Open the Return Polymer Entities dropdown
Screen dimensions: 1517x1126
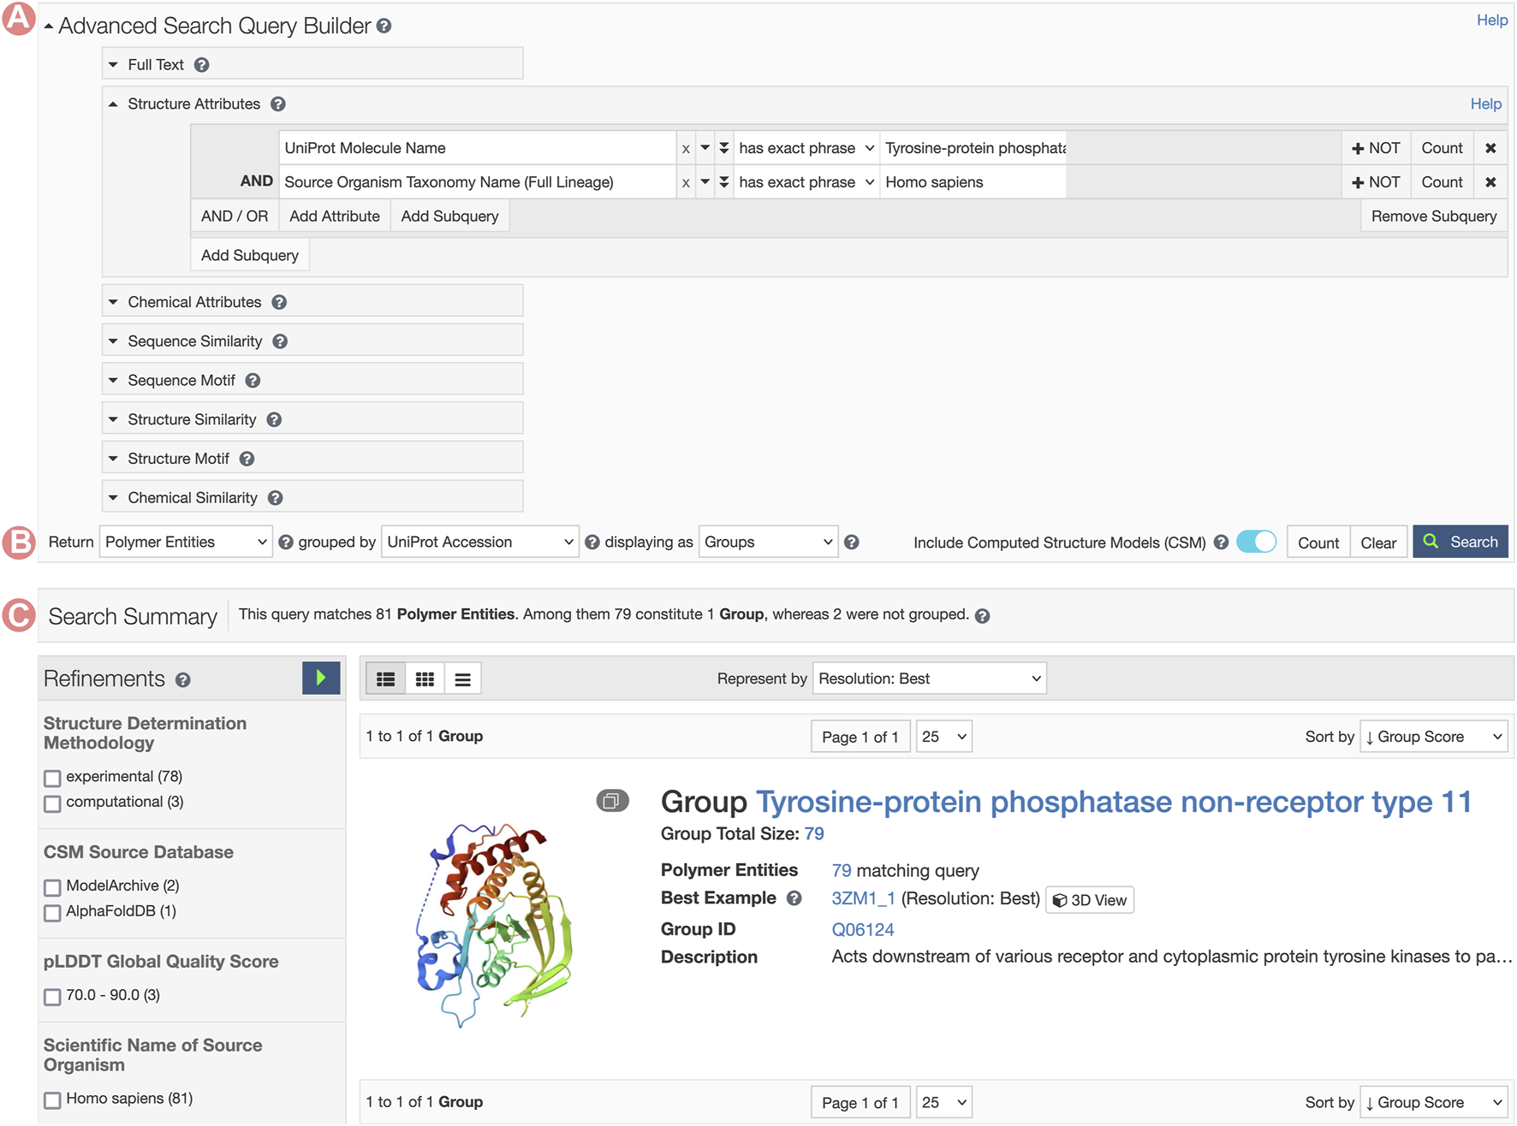(186, 542)
